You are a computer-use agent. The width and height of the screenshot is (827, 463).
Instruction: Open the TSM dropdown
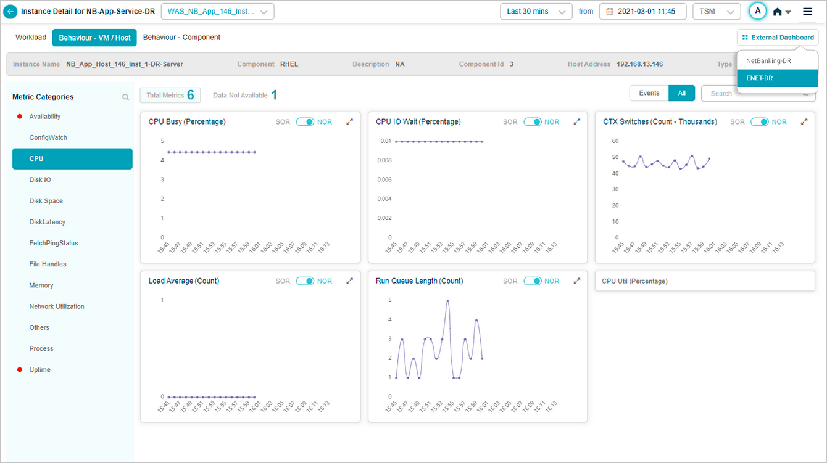(716, 12)
